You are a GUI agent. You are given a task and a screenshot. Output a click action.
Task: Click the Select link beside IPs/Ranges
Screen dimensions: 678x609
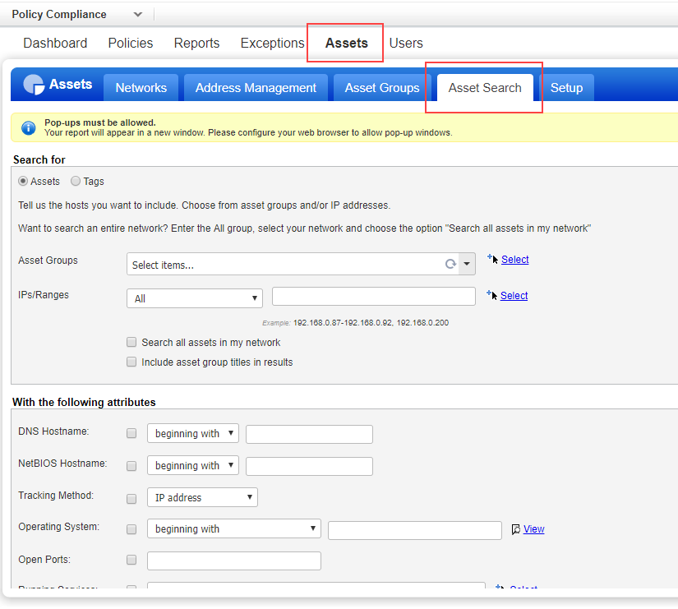(514, 295)
